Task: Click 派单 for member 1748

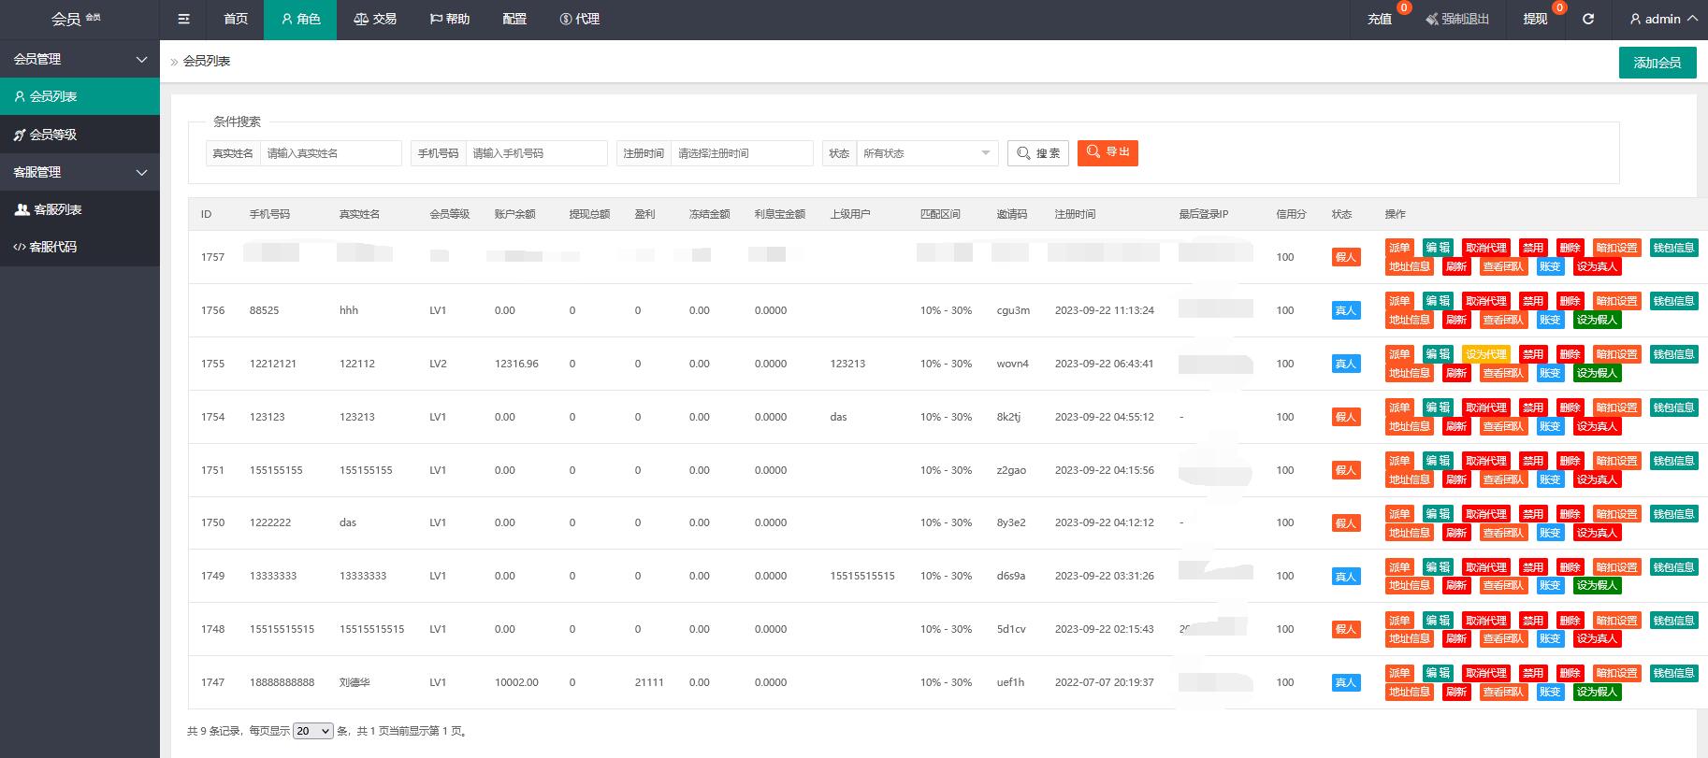Action: coord(1399,621)
